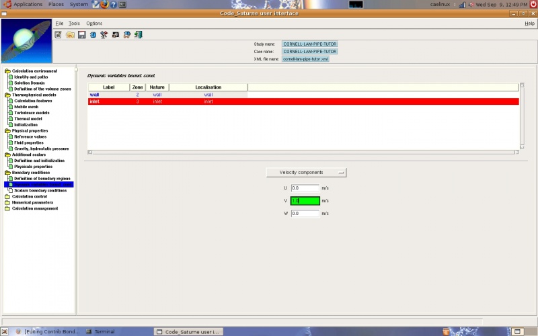
Task: Click the network signal tray icon
Action: point(462,5)
